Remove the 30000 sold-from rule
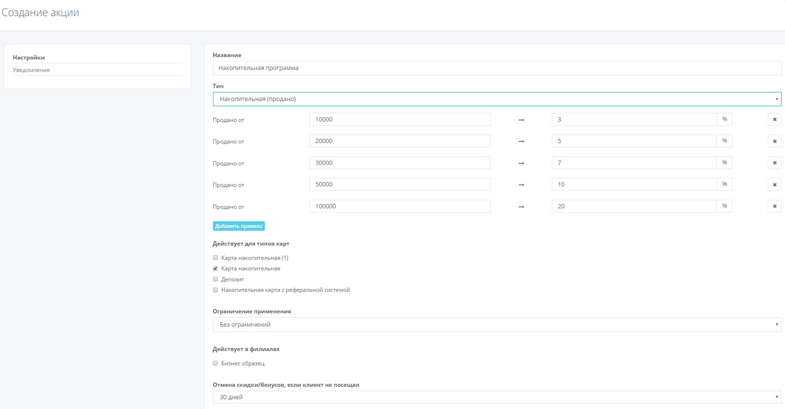Viewport: 785px width, 409px height. [774, 163]
